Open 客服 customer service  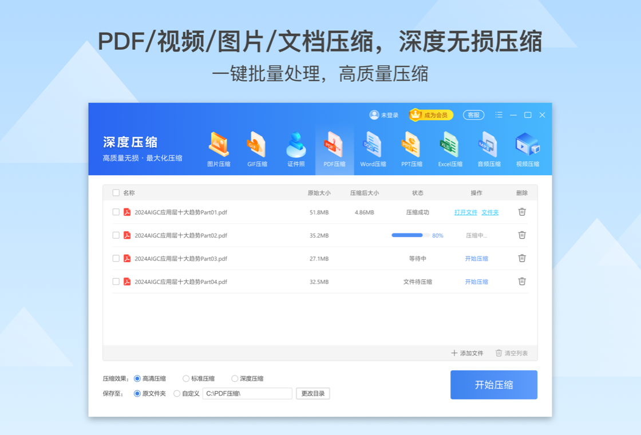pos(473,115)
